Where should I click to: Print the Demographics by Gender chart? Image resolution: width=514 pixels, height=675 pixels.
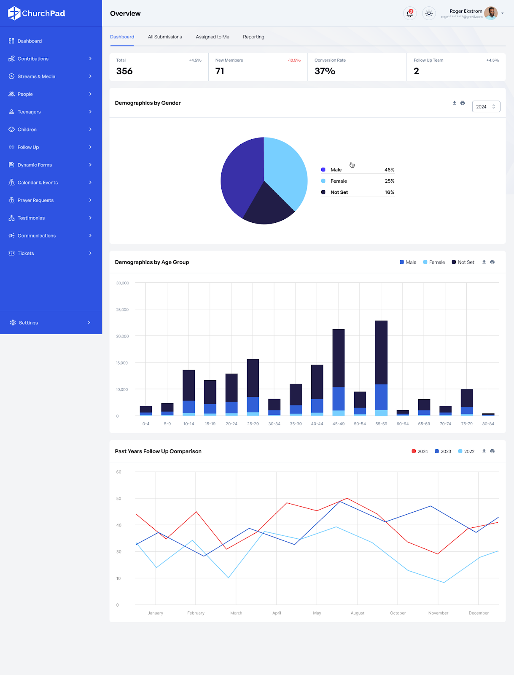pos(463,103)
